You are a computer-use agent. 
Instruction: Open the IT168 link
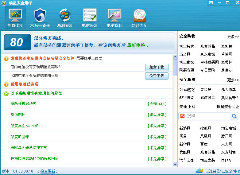coord(226,161)
